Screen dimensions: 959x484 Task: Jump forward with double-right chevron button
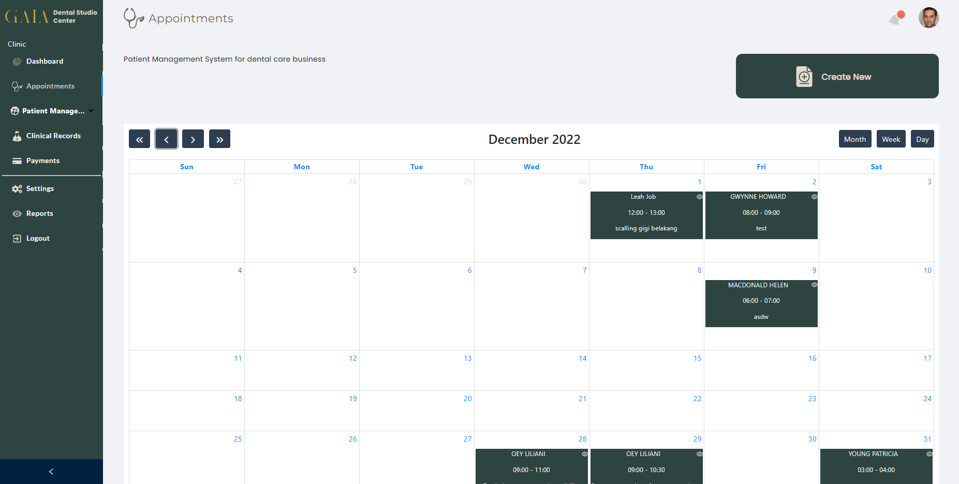pos(219,139)
